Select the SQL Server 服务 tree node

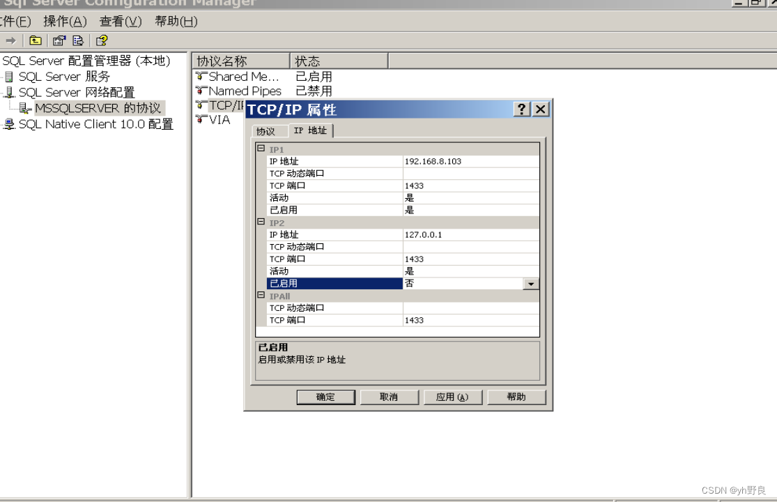coord(64,76)
